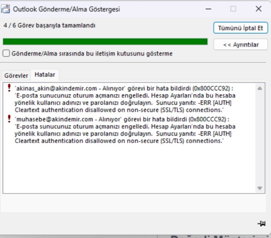The height and width of the screenshot is (238, 271).
Task: Click the error list scroll down arrow
Action: coord(260,188)
